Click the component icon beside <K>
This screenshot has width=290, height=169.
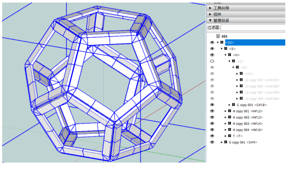(237, 67)
